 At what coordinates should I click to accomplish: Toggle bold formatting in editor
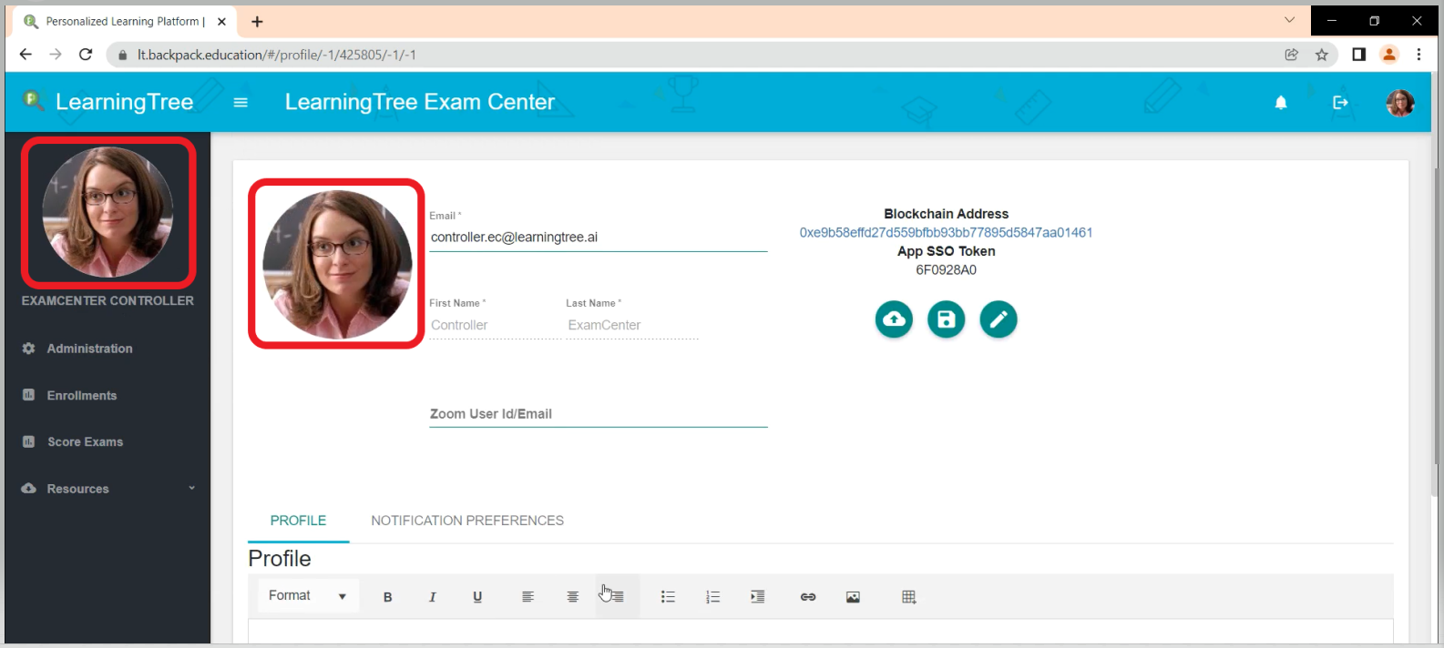point(387,597)
